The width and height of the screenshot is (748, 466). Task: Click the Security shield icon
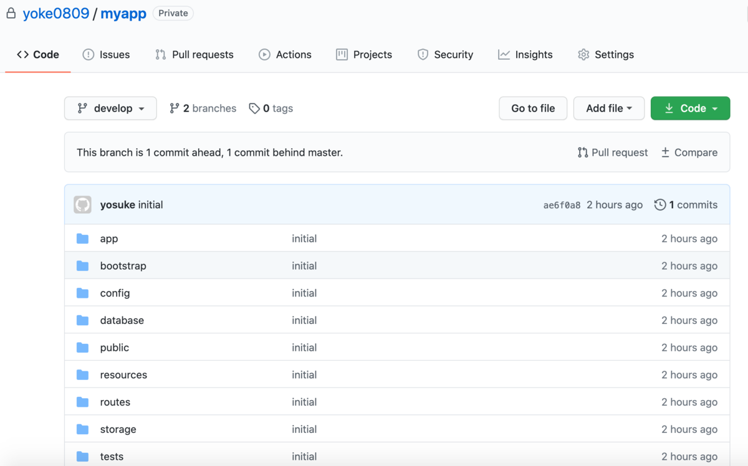423,55
